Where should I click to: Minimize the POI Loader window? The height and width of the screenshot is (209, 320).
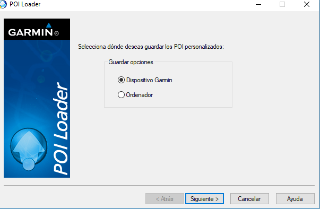[258, 4]
